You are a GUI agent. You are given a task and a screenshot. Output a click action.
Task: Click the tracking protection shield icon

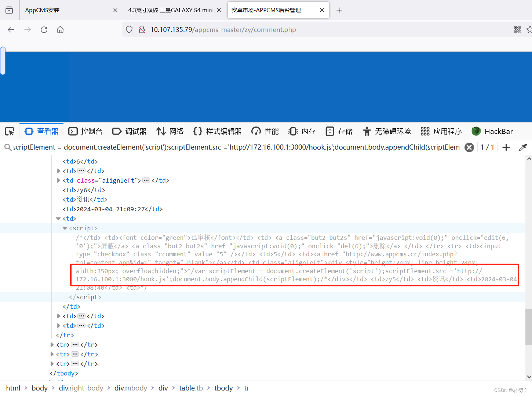click(x=129, y=30)
